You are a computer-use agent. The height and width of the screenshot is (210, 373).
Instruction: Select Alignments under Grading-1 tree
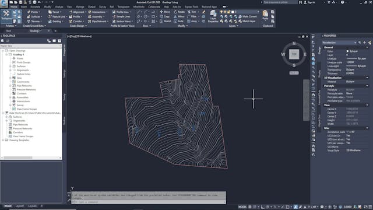click(23, 70)
